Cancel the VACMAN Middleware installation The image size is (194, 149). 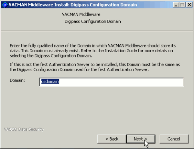tap(174, 139)
